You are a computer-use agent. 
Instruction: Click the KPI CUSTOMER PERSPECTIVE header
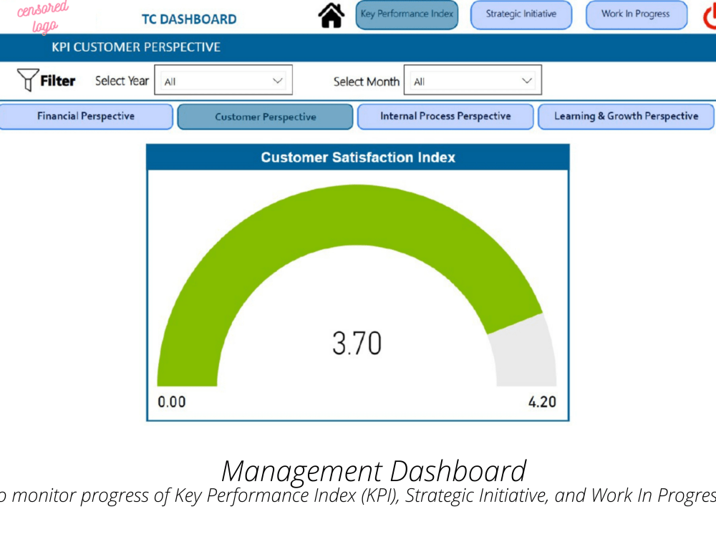[136, 47]
